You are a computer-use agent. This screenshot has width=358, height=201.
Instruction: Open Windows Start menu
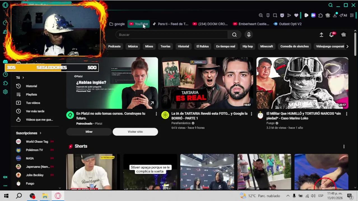pos(6,196)
